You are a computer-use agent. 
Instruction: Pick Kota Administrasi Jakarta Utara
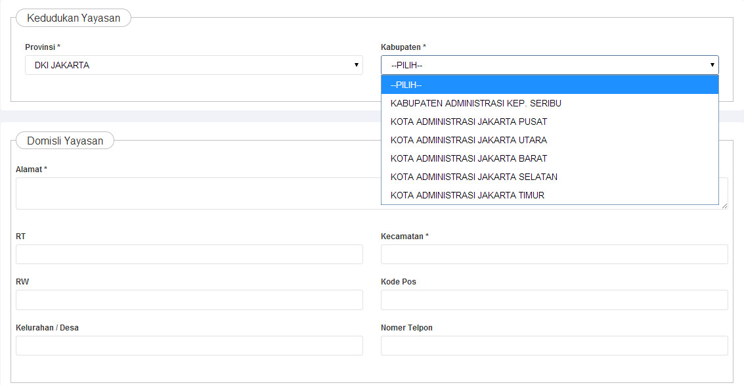[x=468, y=140]
